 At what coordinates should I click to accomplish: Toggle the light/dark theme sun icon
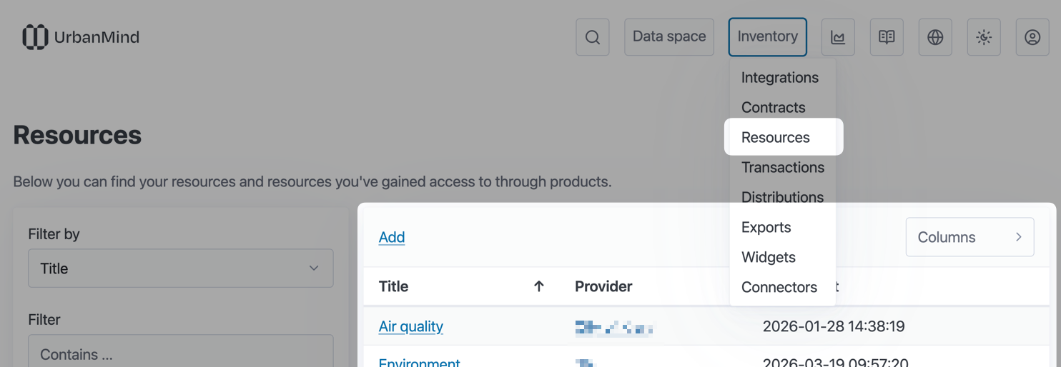984,37
